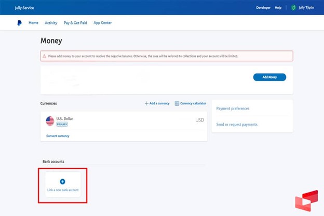Viewport: 324px width, 216px height.
Task: Click the red watermark logo in corner
Action: coord(306,201)
